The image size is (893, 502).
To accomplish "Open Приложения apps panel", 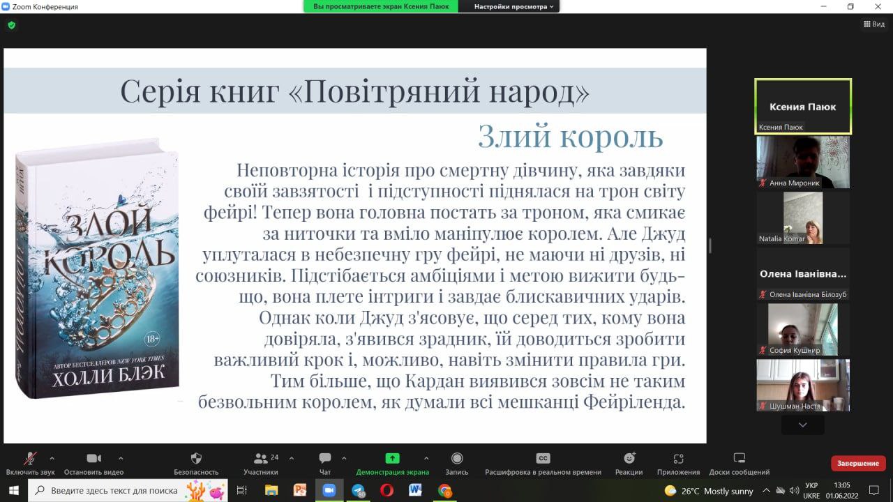I will click(x=678, y=463).
